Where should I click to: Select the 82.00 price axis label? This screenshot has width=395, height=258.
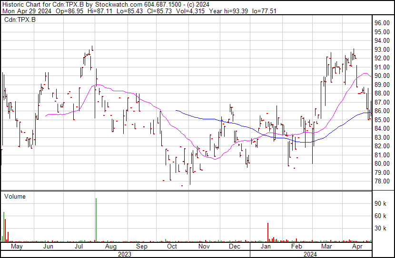382,146
